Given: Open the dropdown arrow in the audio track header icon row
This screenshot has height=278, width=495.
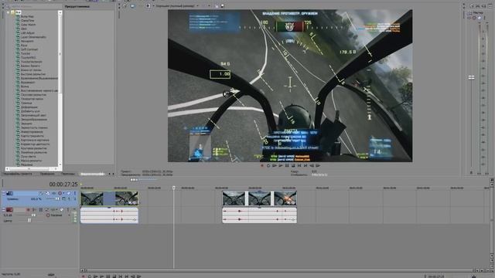Looking at the screenshot, I should [56, 209].
